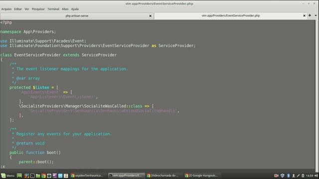Click the '<?php' opening tag line
Viewport: 319px width, 179px height.
(x=6, y=22)
